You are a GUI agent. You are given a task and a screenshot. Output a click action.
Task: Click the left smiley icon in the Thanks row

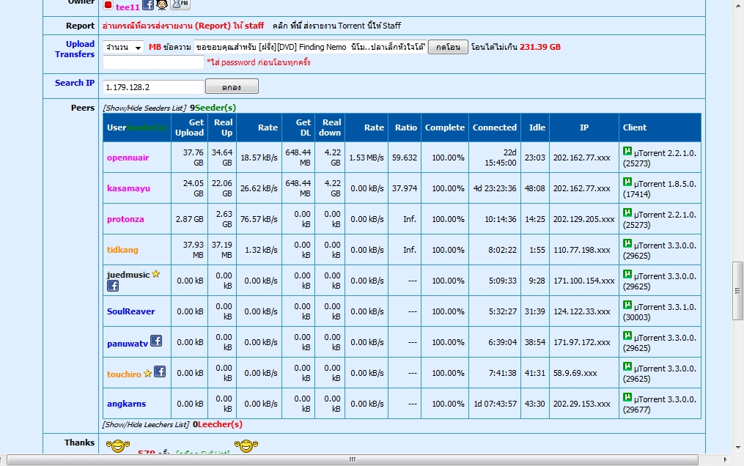[118, 446]
